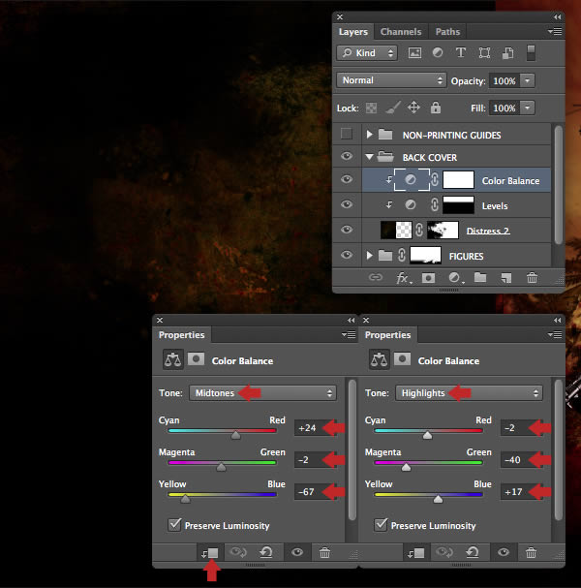
Task: Open the Opacity slider dropdown arrow
Action: (528, 80)
